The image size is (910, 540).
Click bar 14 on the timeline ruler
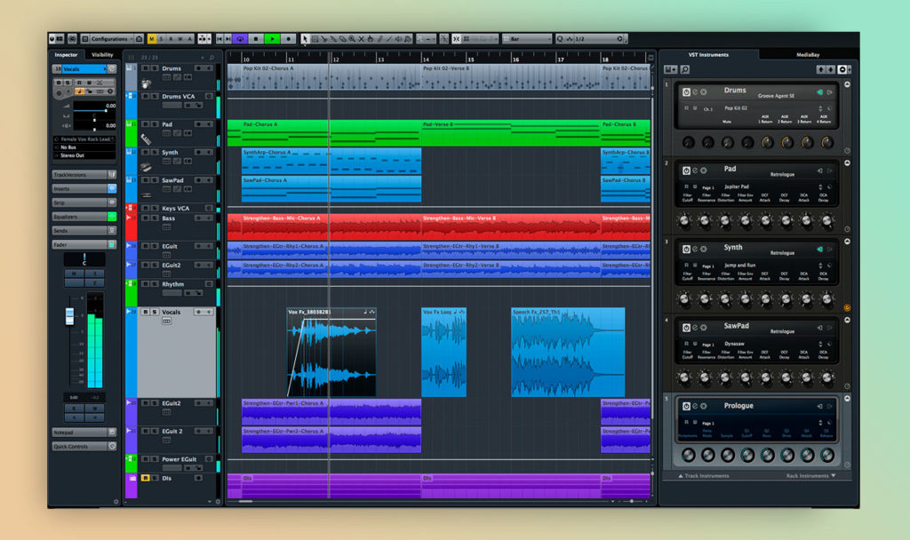click(x=426, y=60)
